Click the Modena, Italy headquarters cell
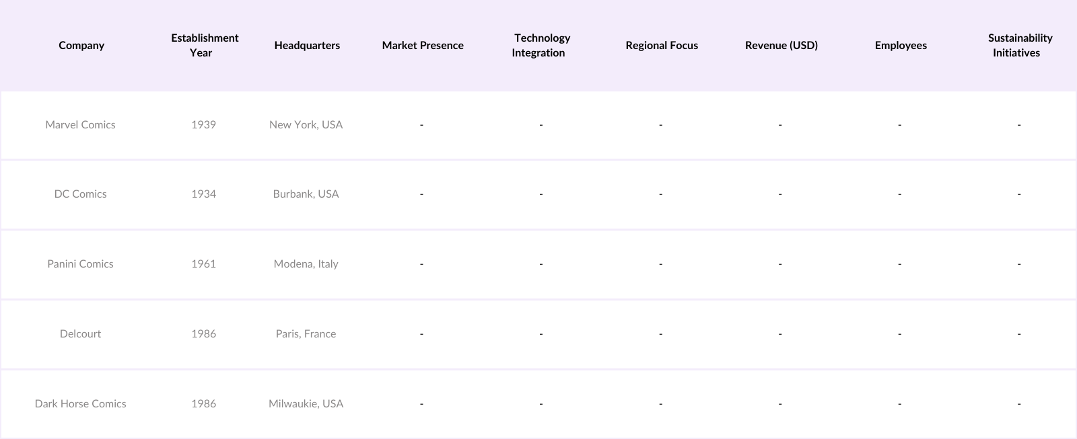Viewport: 1077px width, 439px height. [306, 264]
